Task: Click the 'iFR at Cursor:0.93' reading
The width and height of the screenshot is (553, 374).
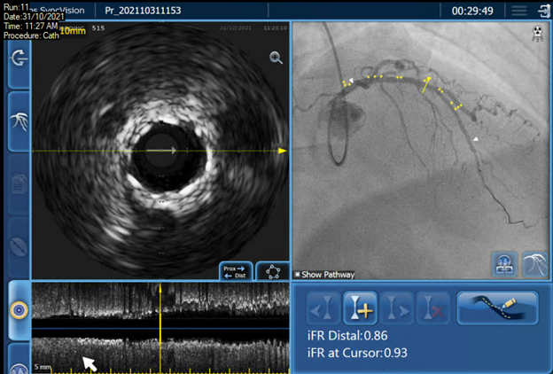Action: pyautogui.click(x=357, y=353)
